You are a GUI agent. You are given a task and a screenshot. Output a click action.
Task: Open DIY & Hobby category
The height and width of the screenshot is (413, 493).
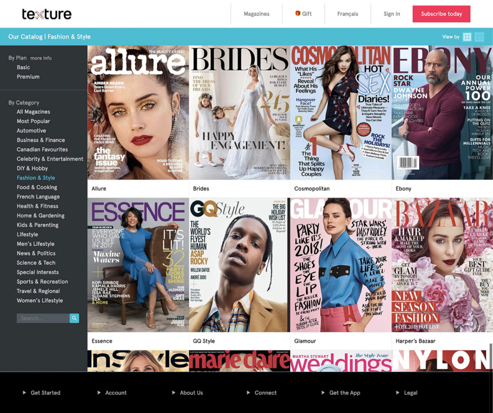coord(32,168)
